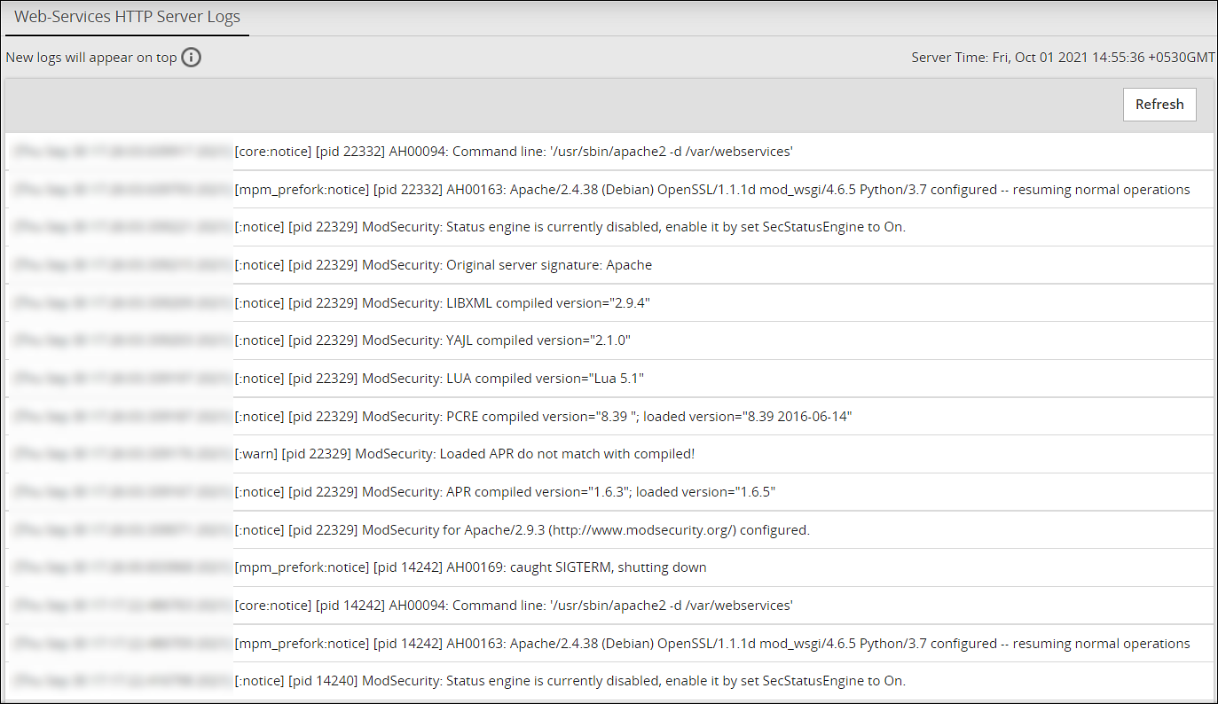1218x704 pixels.
Task: Click the timestamp of the top log row
Action: coord(118,151)
